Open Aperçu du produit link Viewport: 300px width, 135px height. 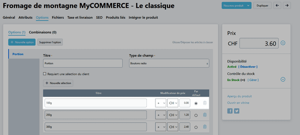point(239,96)
